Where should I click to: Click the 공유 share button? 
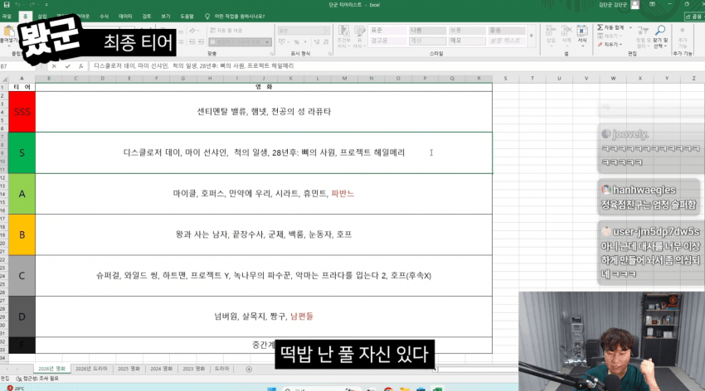click(x=693, y=17)
